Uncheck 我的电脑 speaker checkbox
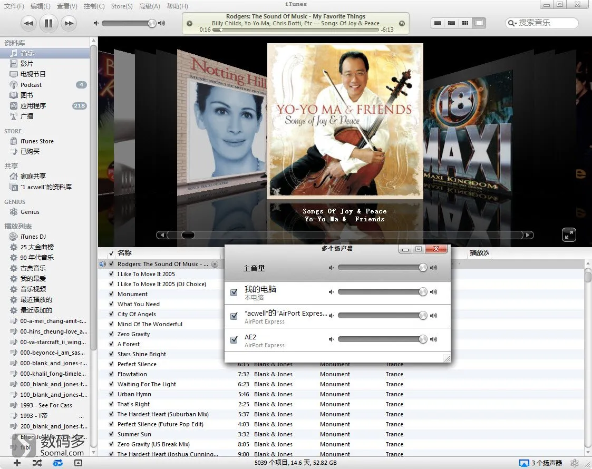This screenshot has width=592, height=469. tap(234, 292)
